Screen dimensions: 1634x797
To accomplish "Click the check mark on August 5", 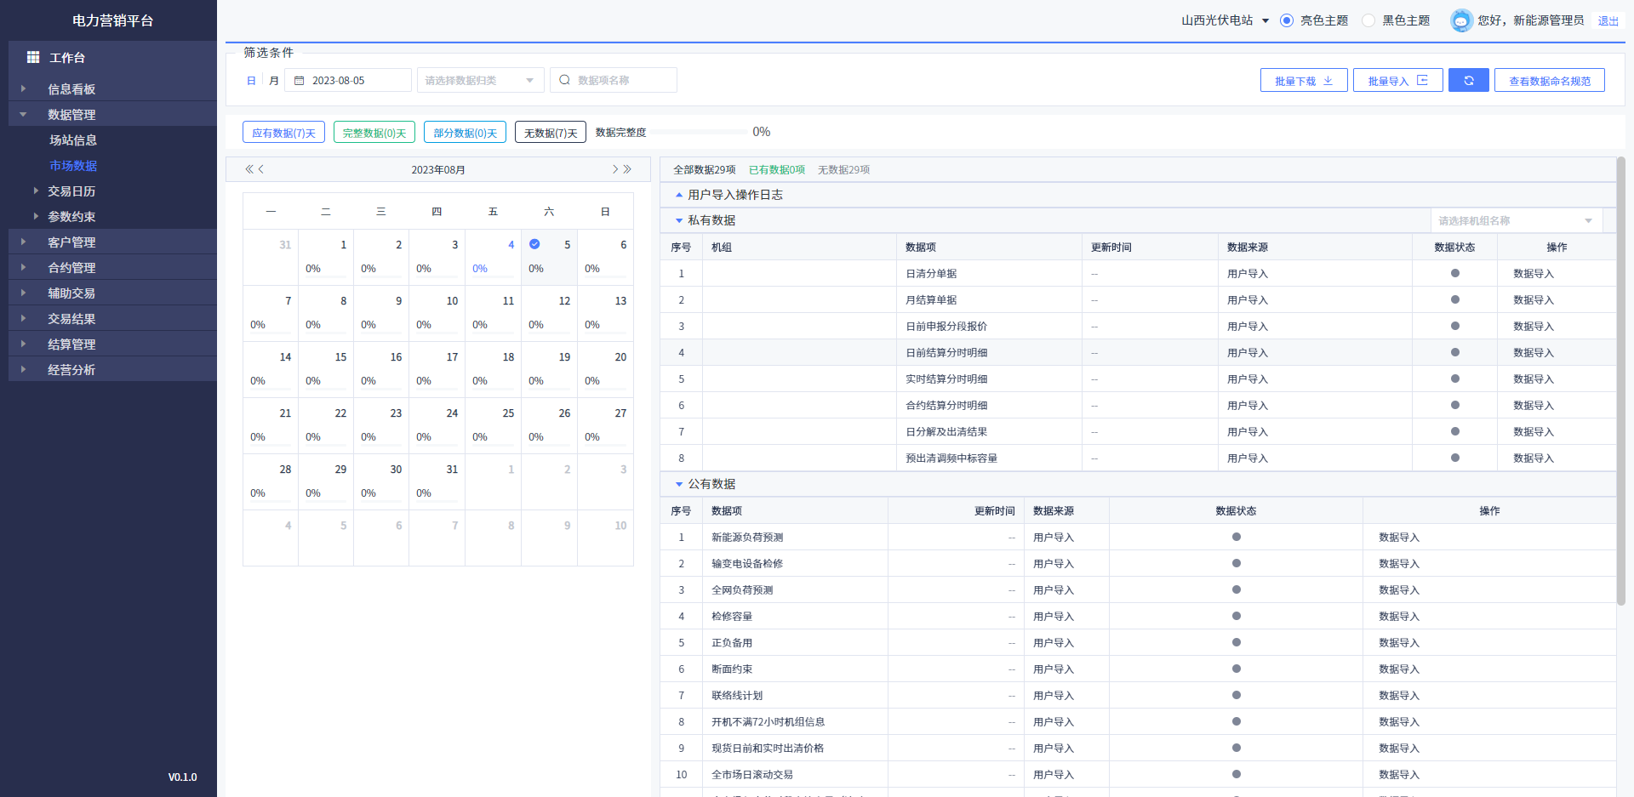I will tap(534, 244).
